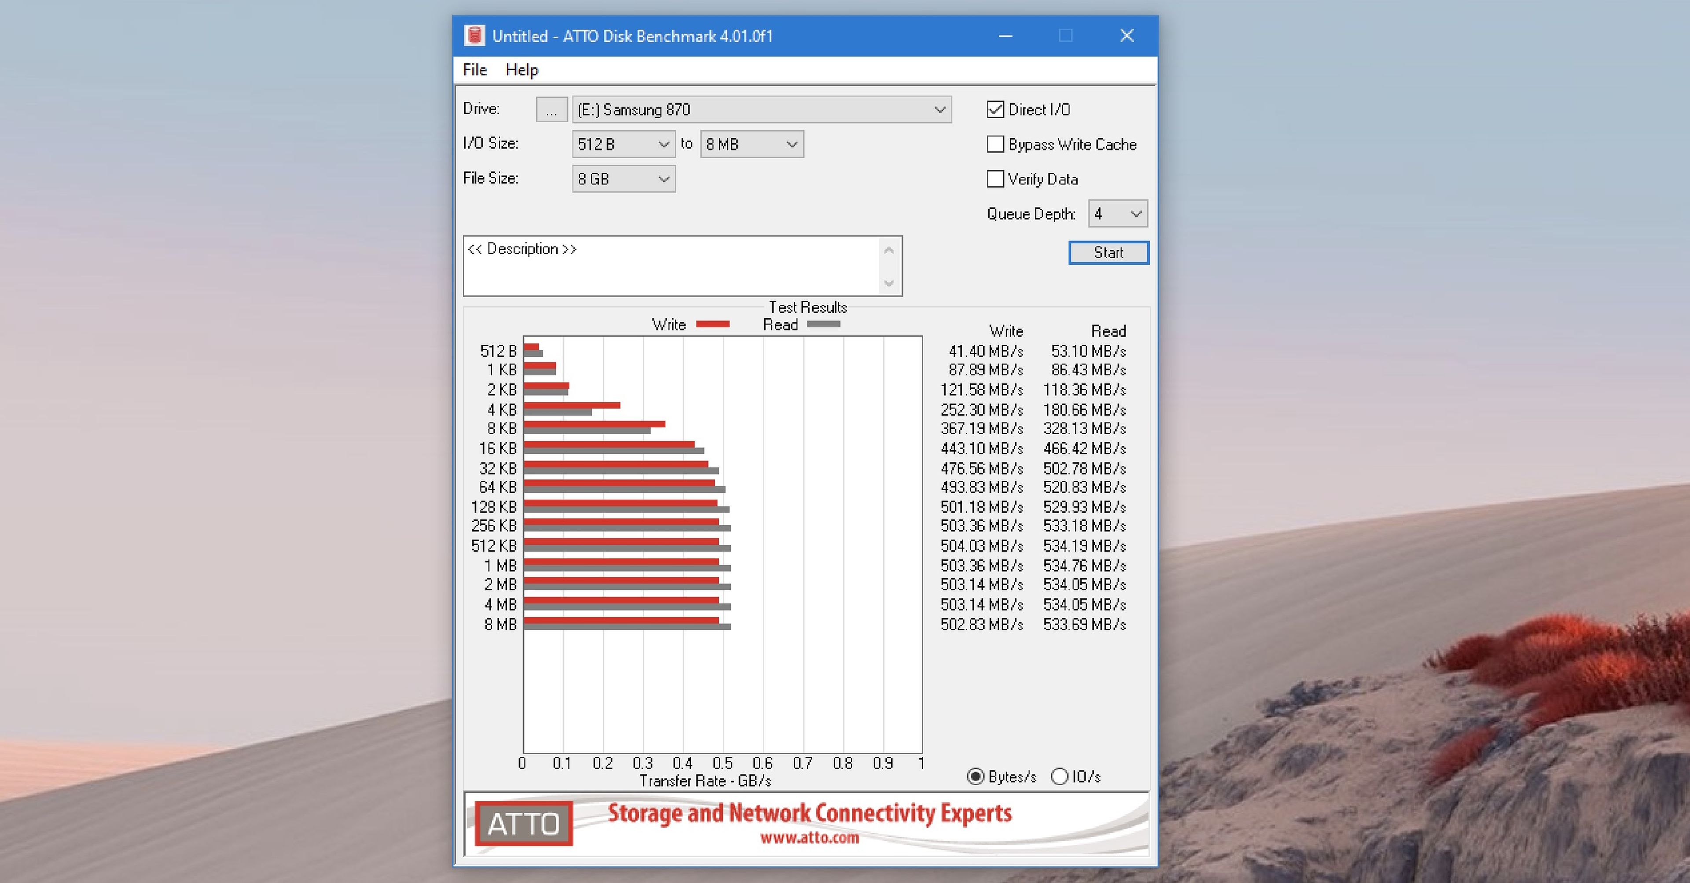
Task: Click the ATTO app icon in title bar
Action: (474, 35)
